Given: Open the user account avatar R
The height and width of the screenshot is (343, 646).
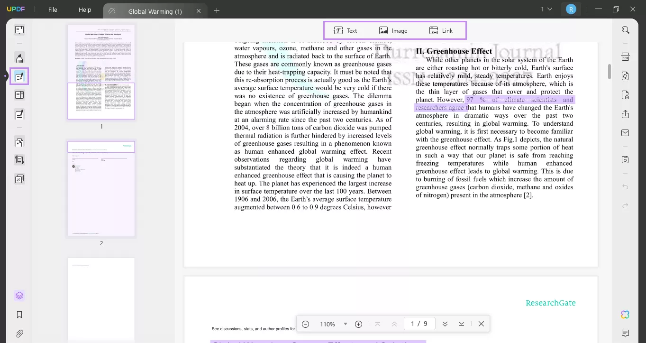Looking at the screenshot, I should point(571,9).
